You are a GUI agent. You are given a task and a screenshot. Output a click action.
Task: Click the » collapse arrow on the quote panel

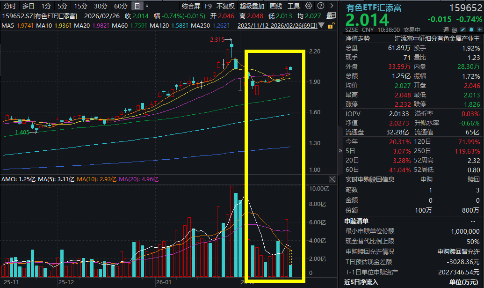tap(340, 151)
